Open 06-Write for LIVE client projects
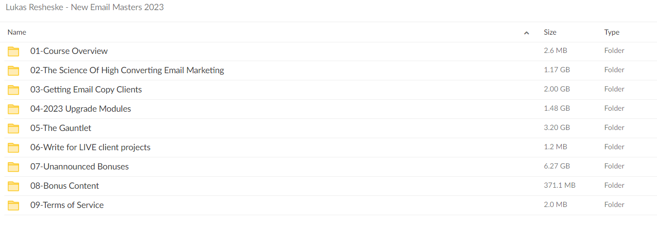This screenshot has width=657, height=233. (x=90, y=147)
